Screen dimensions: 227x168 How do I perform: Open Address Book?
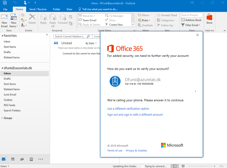pyautogui.click(x=191, y=20)
